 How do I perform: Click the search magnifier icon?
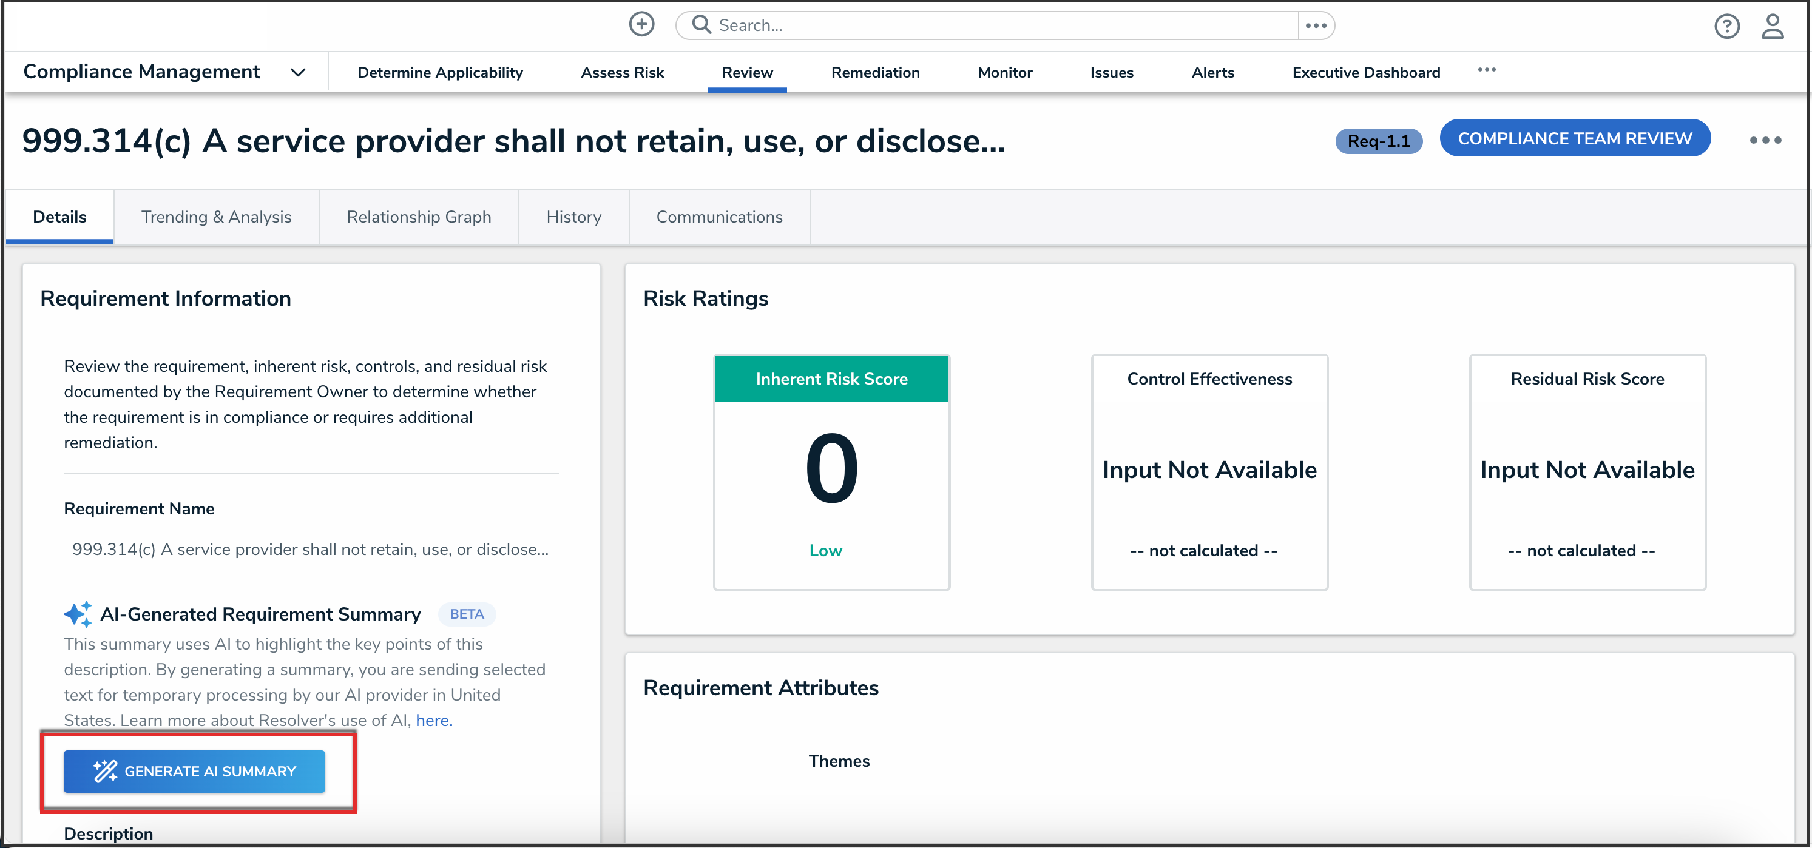click(x=701, y=25)
